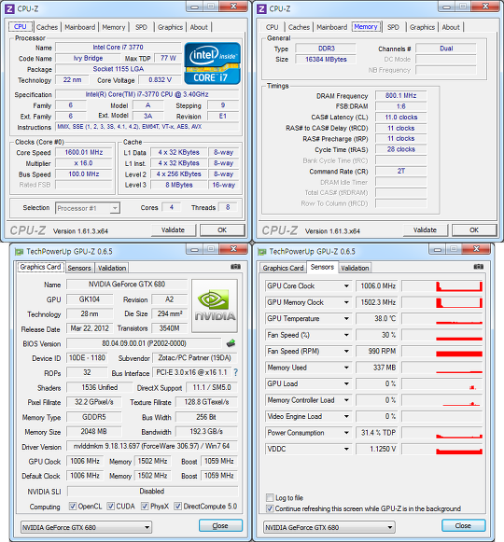Close the GPU-Z Sensors window with the red X
The image size is (504, 542).
tap(477, 249)
